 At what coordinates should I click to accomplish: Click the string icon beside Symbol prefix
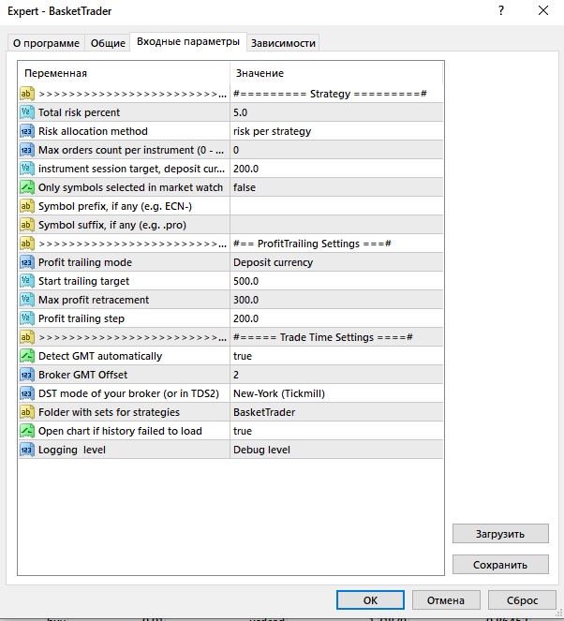[27, 206]
